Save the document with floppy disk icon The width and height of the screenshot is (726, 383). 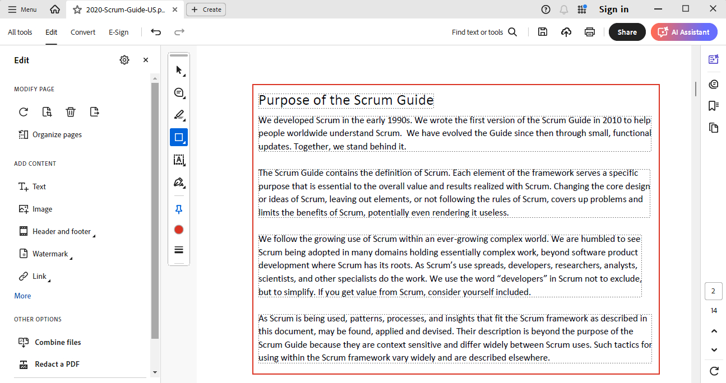click(x=543, y=32)
